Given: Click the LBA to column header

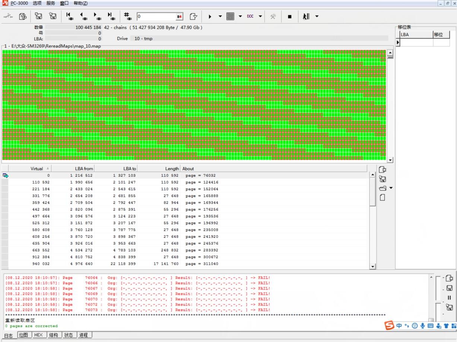Looking at the screenshot, I should pyautogui.click(x=116, y=168).
